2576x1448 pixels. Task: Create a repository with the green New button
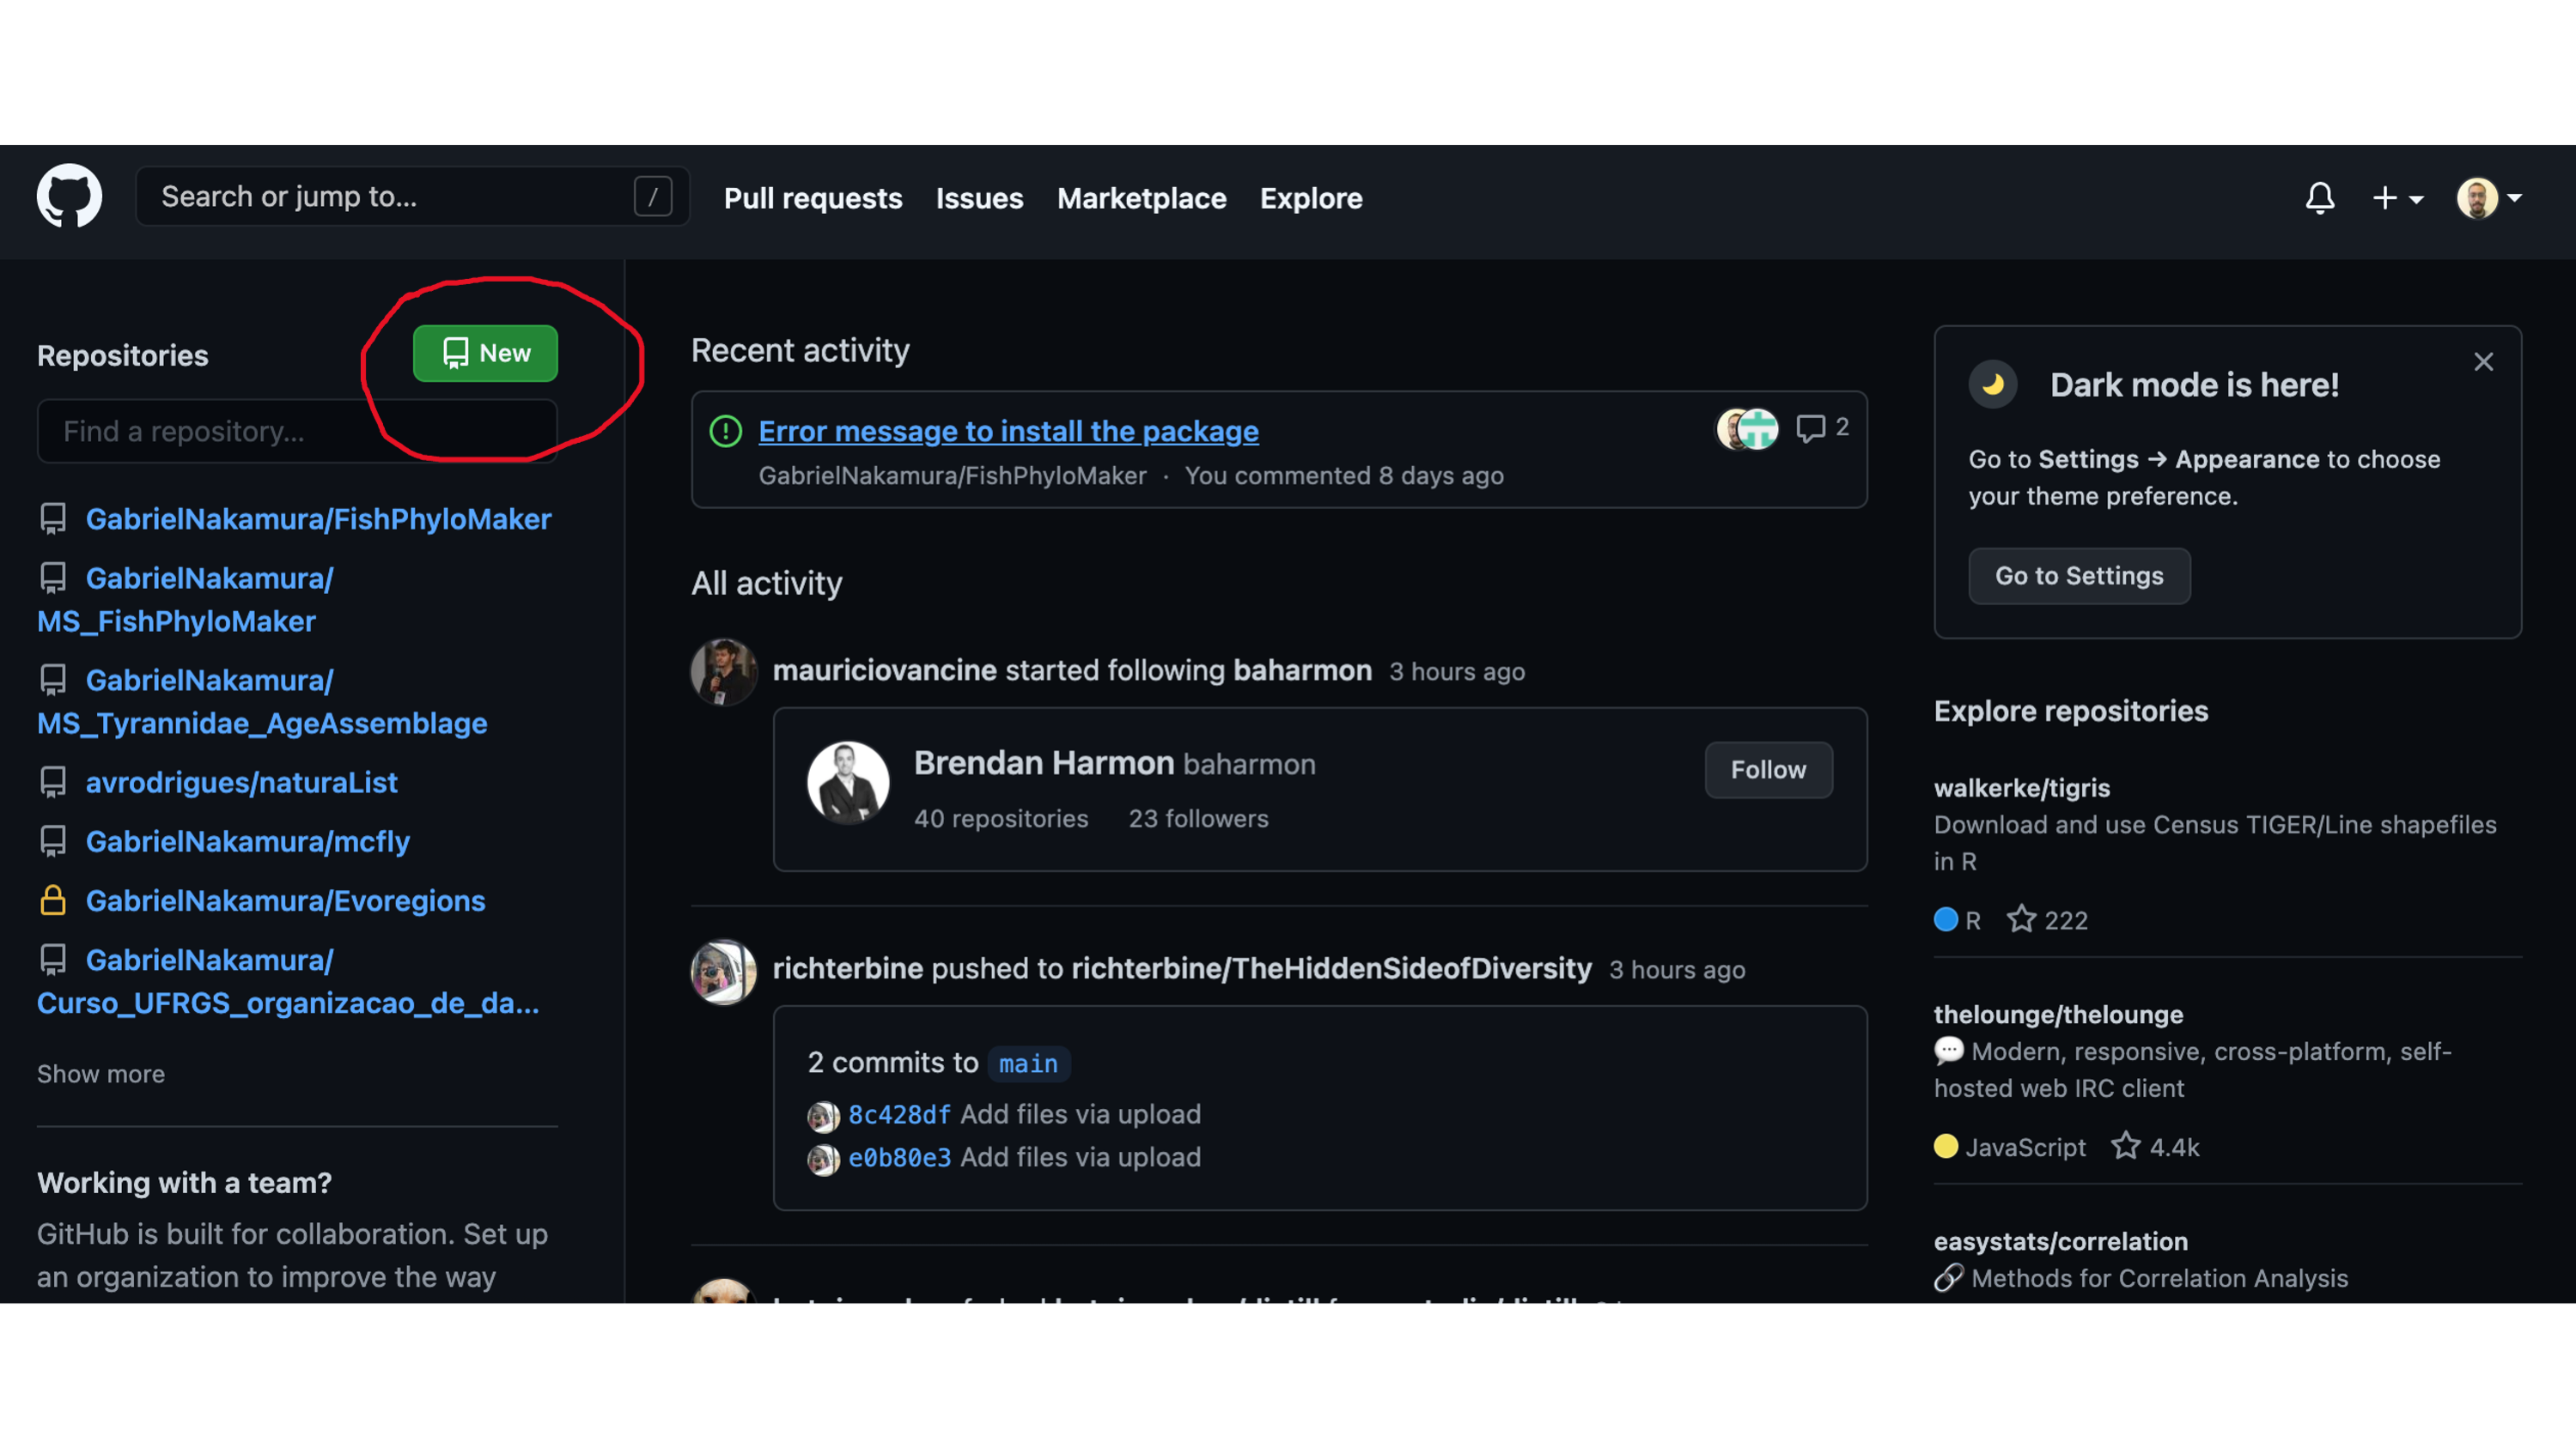(x=485, y=353)
